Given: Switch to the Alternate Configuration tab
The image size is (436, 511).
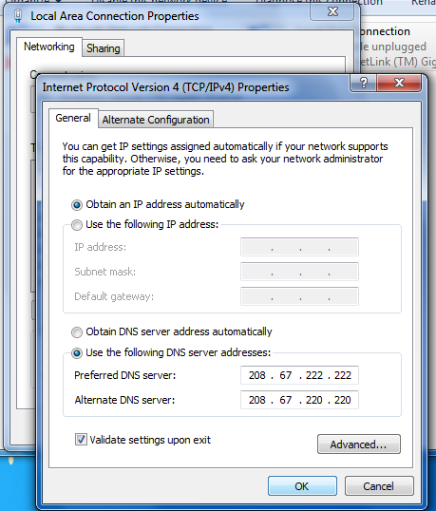Looking at the screenshot, I should (x=156, y=120).
